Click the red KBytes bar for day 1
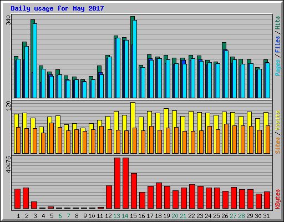 [17, 199]
